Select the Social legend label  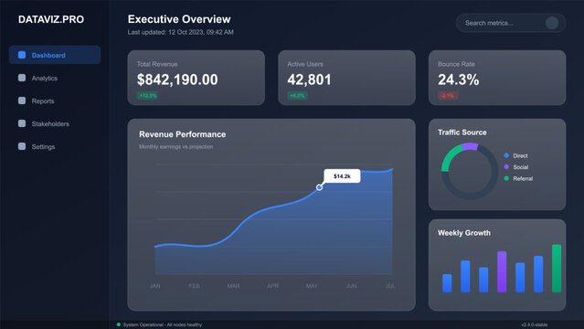[520, 167]
